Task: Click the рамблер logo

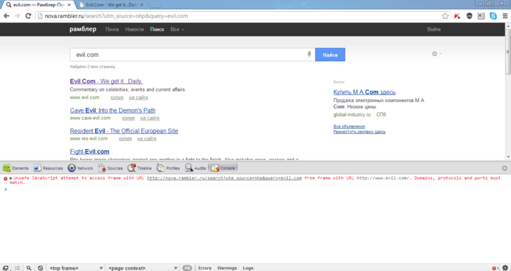Action: pos(83,29)
